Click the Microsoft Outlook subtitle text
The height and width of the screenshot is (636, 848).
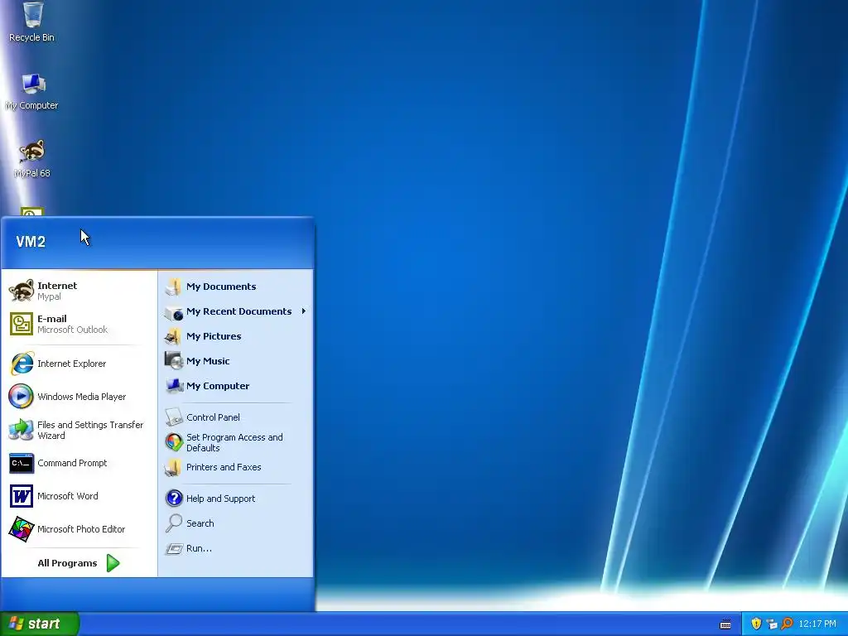tap(73, 330)
